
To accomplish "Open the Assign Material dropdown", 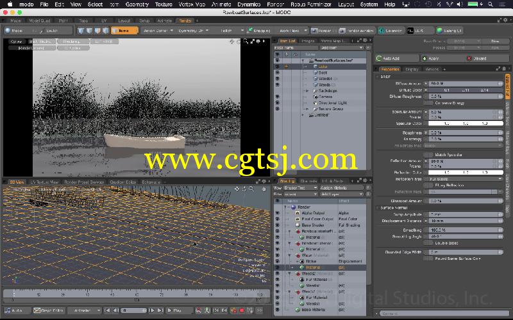I will [342, 188].
